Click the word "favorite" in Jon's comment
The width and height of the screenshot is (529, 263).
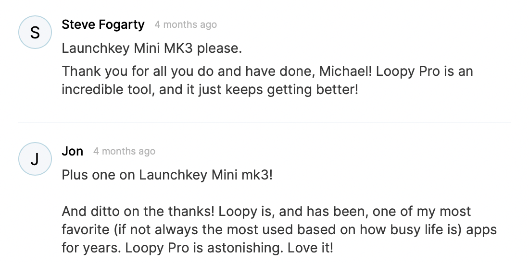(x=84, y=229)
